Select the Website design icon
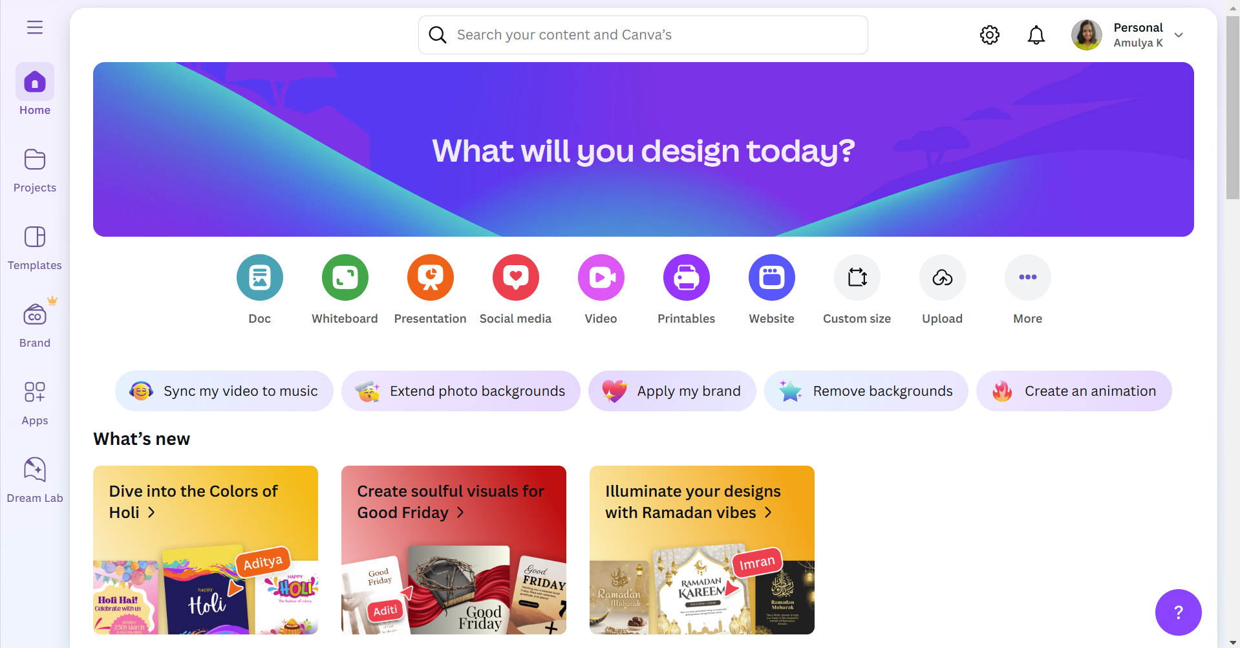 [772, 277]
